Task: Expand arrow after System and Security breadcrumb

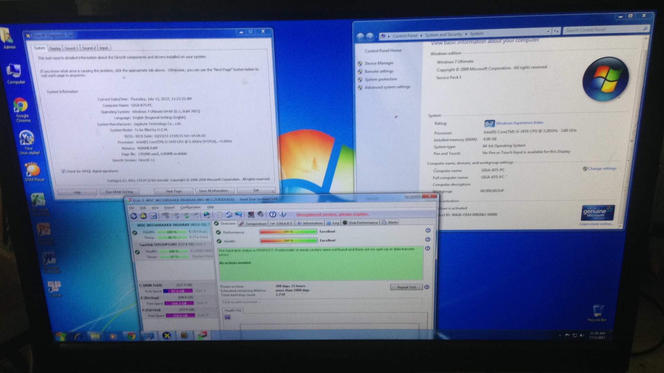Action: pyautogui.click(x=466, y=34)
